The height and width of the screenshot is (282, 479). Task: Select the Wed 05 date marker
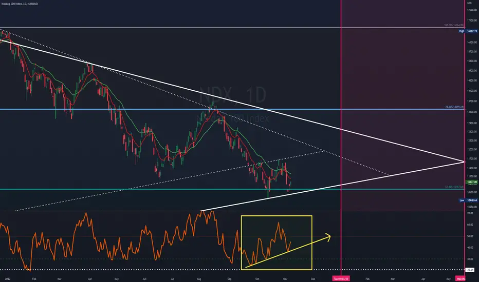click(x=460, y=278)
